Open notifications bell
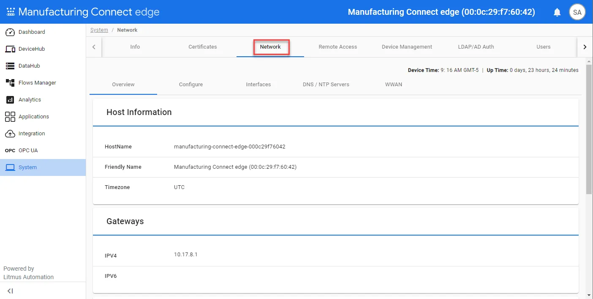Viewport: 593px width, 299px height. [x=557, y=12]
